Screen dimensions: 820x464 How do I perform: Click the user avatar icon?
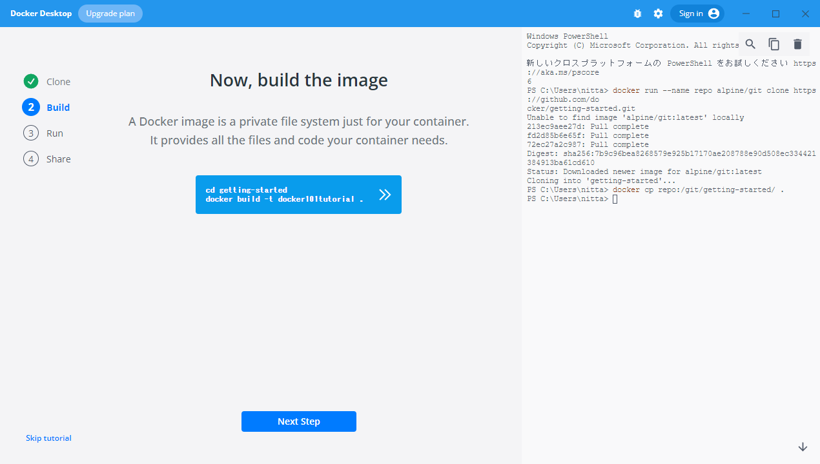[713, 14]
